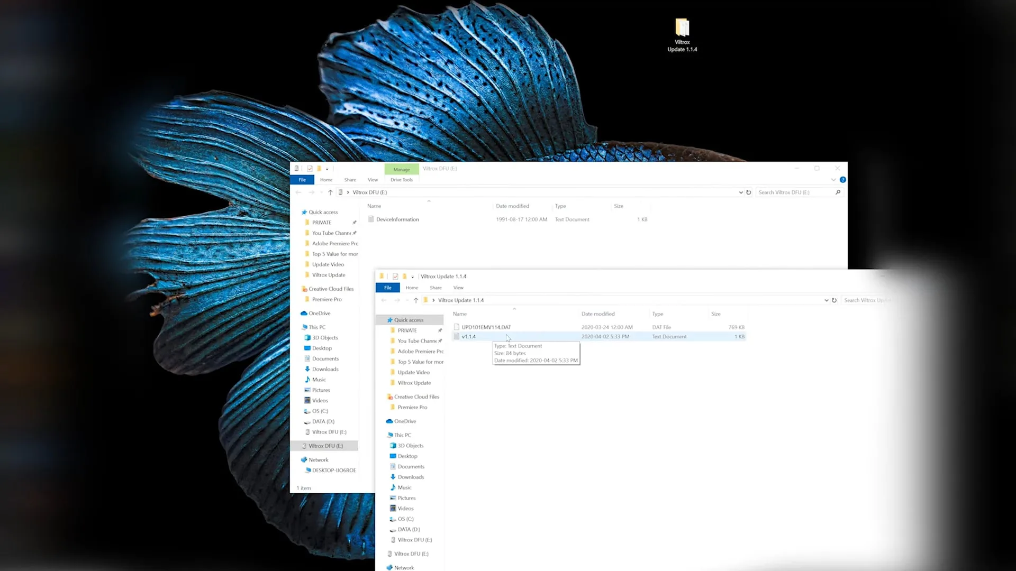This screenshot has width=1016, height=571.
Task: Select Quick access in Viltrox Update sidebar
Action: [x=410, y=320]
